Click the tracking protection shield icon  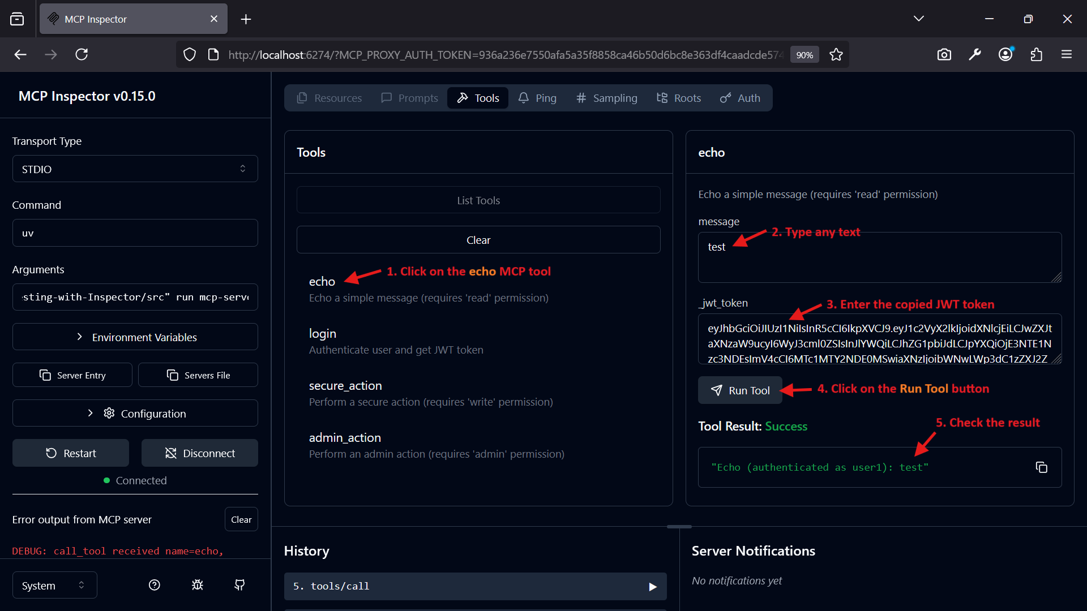(x=190, y=54)
